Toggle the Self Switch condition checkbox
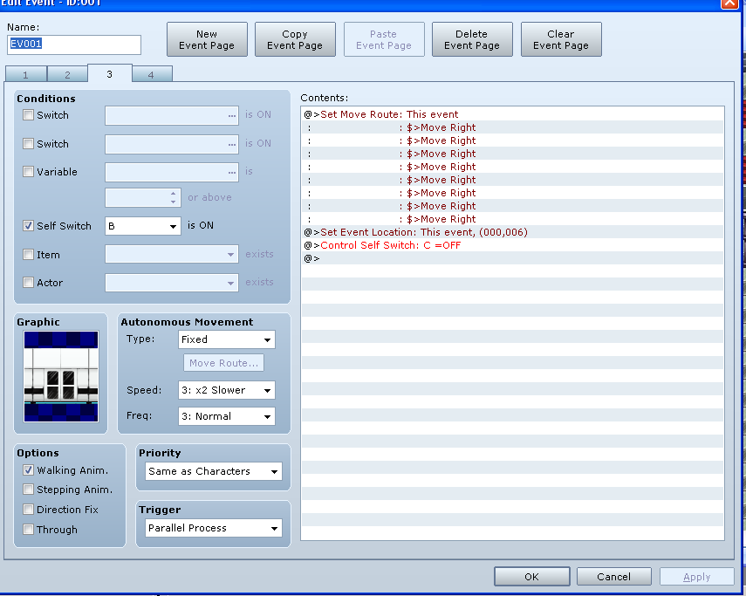This screenshot has width=746, height=596. tap(29, 226)
